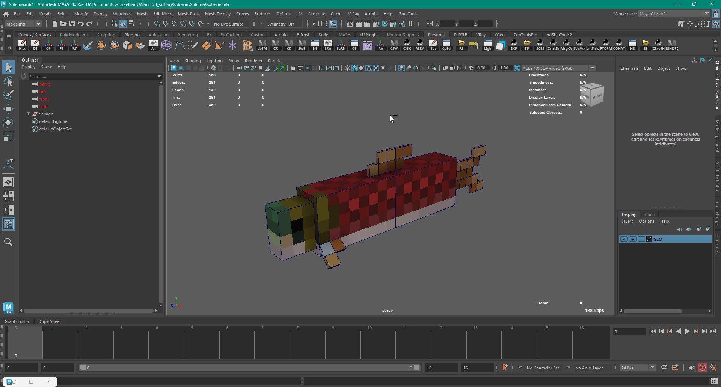Click the EXP python shelf button
This screenshot has width=721, height=387.
point(514,45)
